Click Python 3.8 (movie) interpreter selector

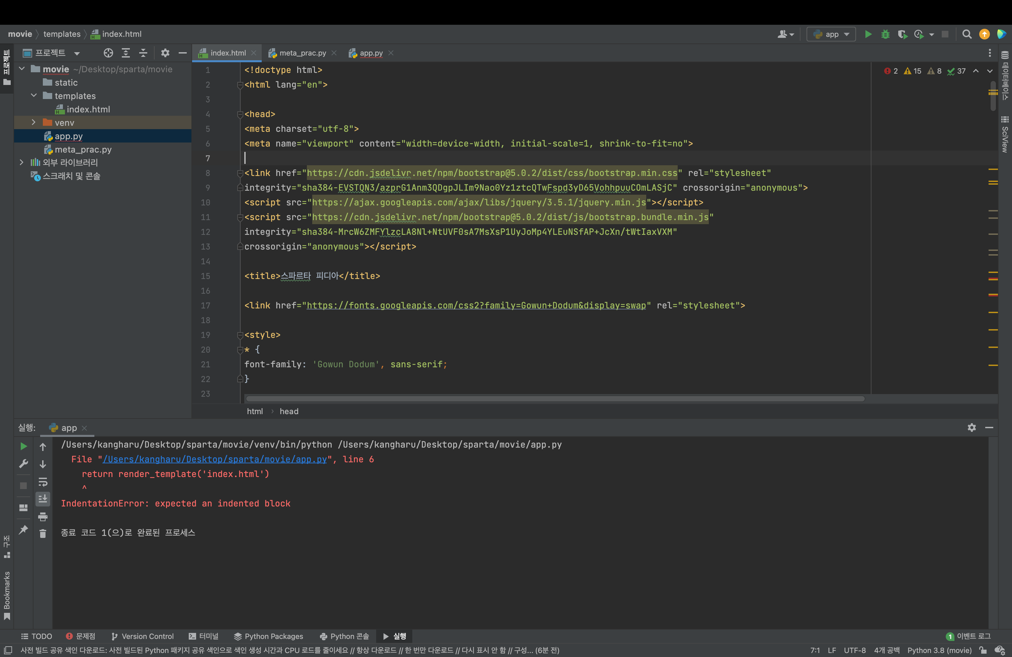939,650
